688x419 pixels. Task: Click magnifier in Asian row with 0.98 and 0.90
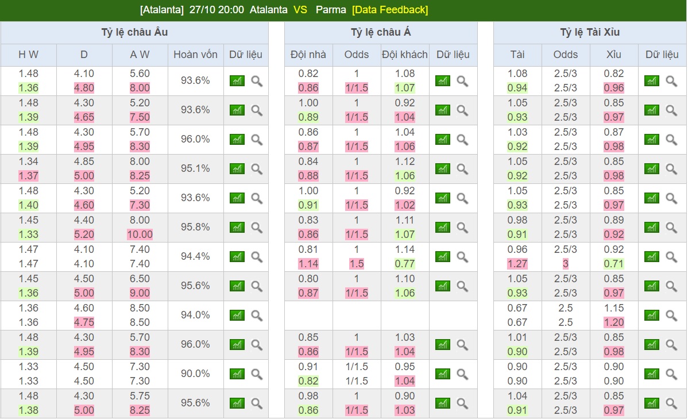[462, 403]
